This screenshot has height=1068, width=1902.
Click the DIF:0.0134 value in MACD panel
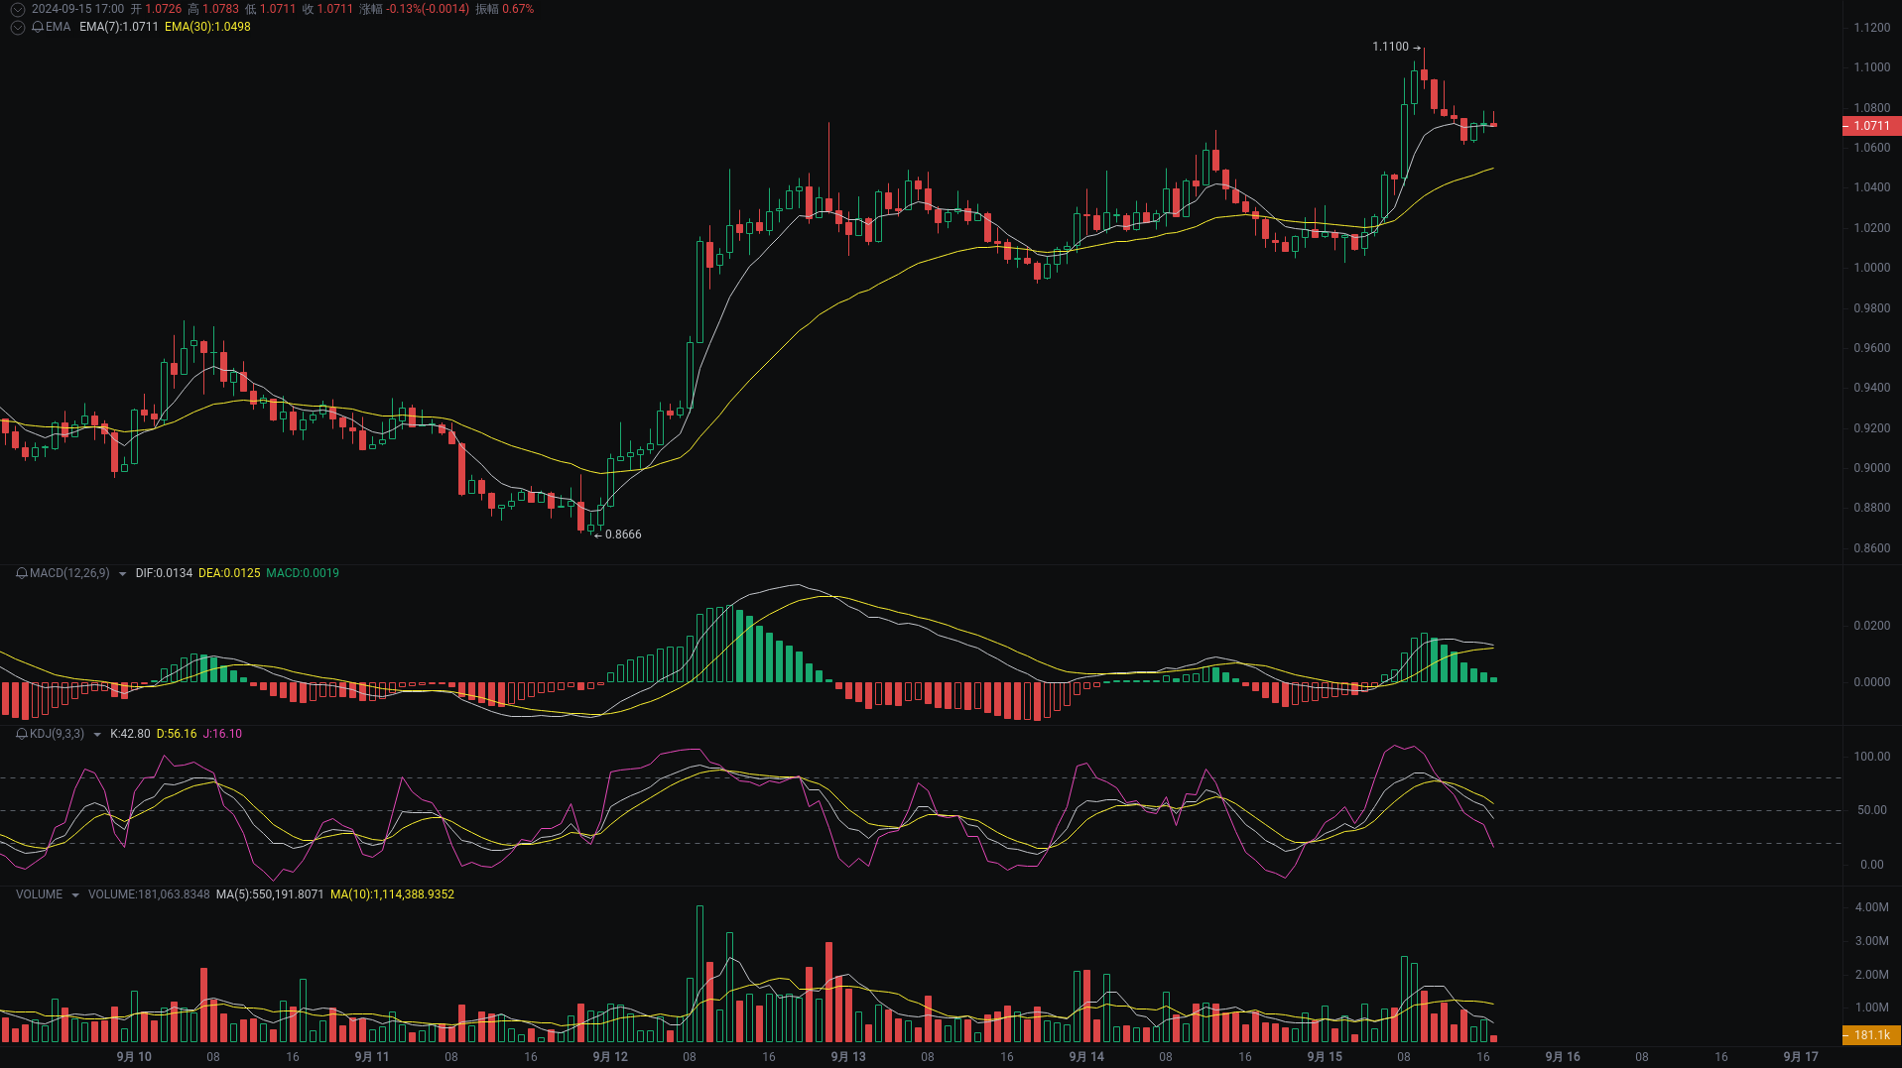click(164, 573)
